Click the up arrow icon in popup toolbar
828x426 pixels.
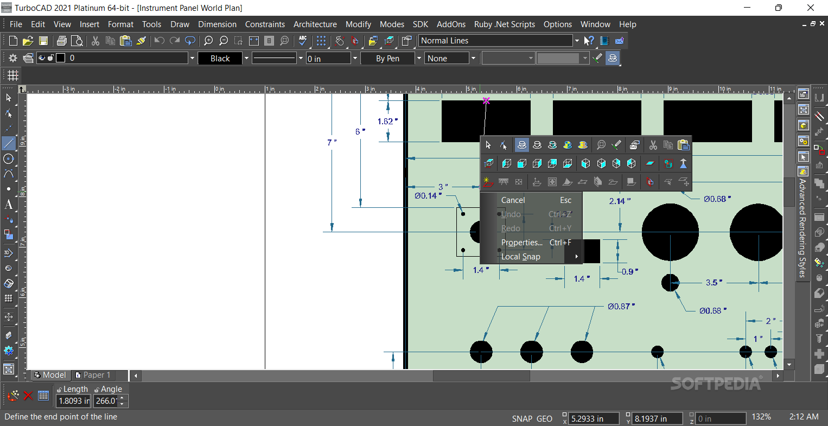pos(684,163)
